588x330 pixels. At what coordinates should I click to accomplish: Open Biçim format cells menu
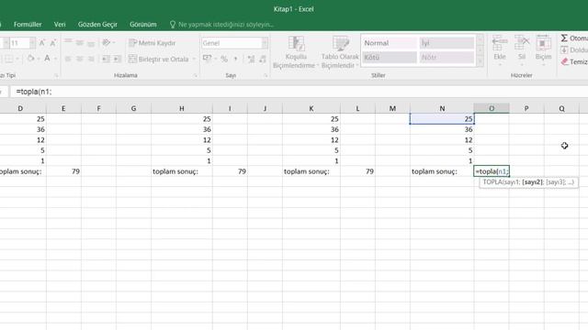coord(543,50)
